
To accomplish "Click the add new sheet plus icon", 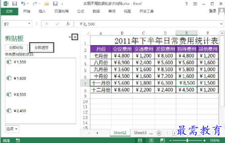I will tap(159, 133).
